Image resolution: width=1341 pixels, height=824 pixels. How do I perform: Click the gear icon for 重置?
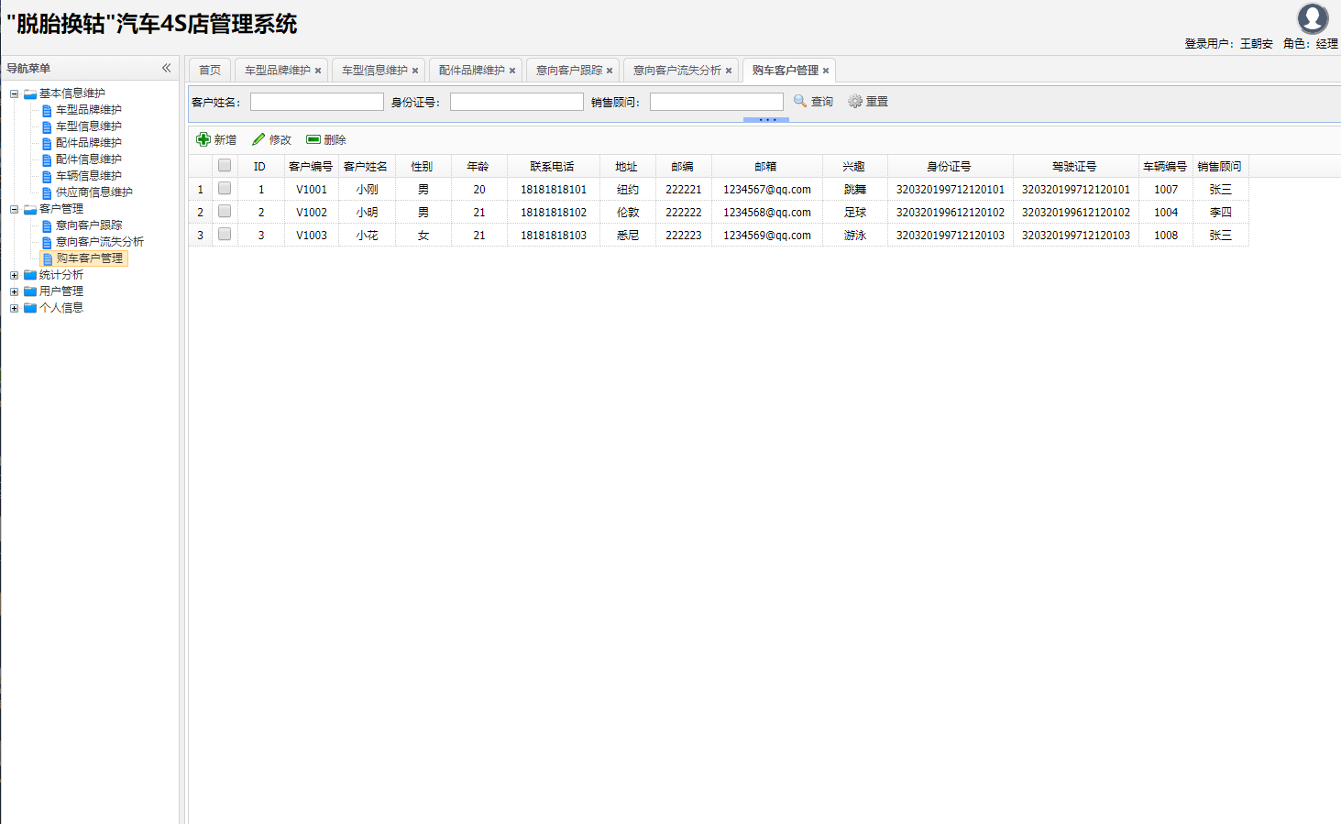855,101
